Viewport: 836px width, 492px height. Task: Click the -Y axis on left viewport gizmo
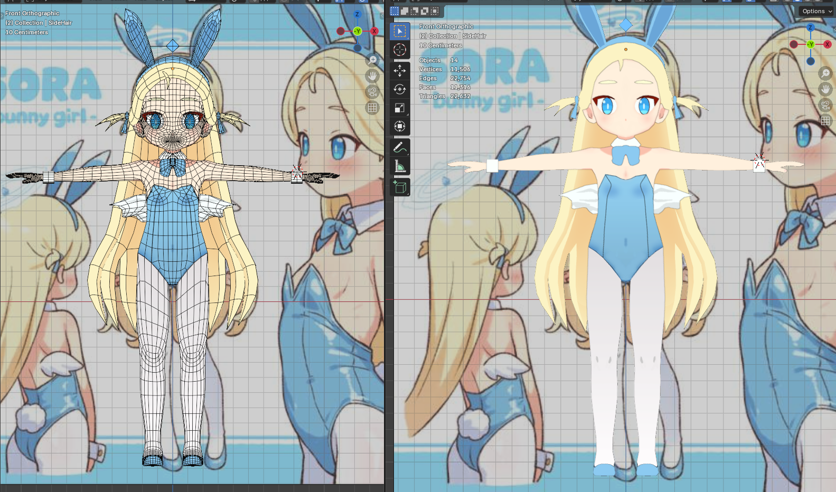[x=358, y=31]
